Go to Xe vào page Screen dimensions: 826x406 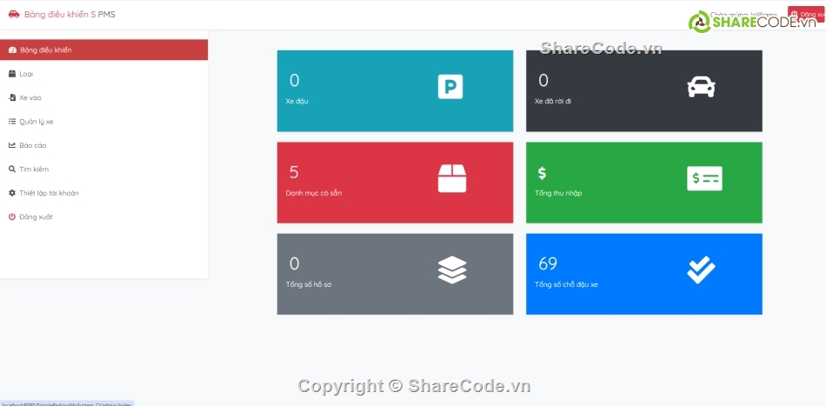coord(103,97)
